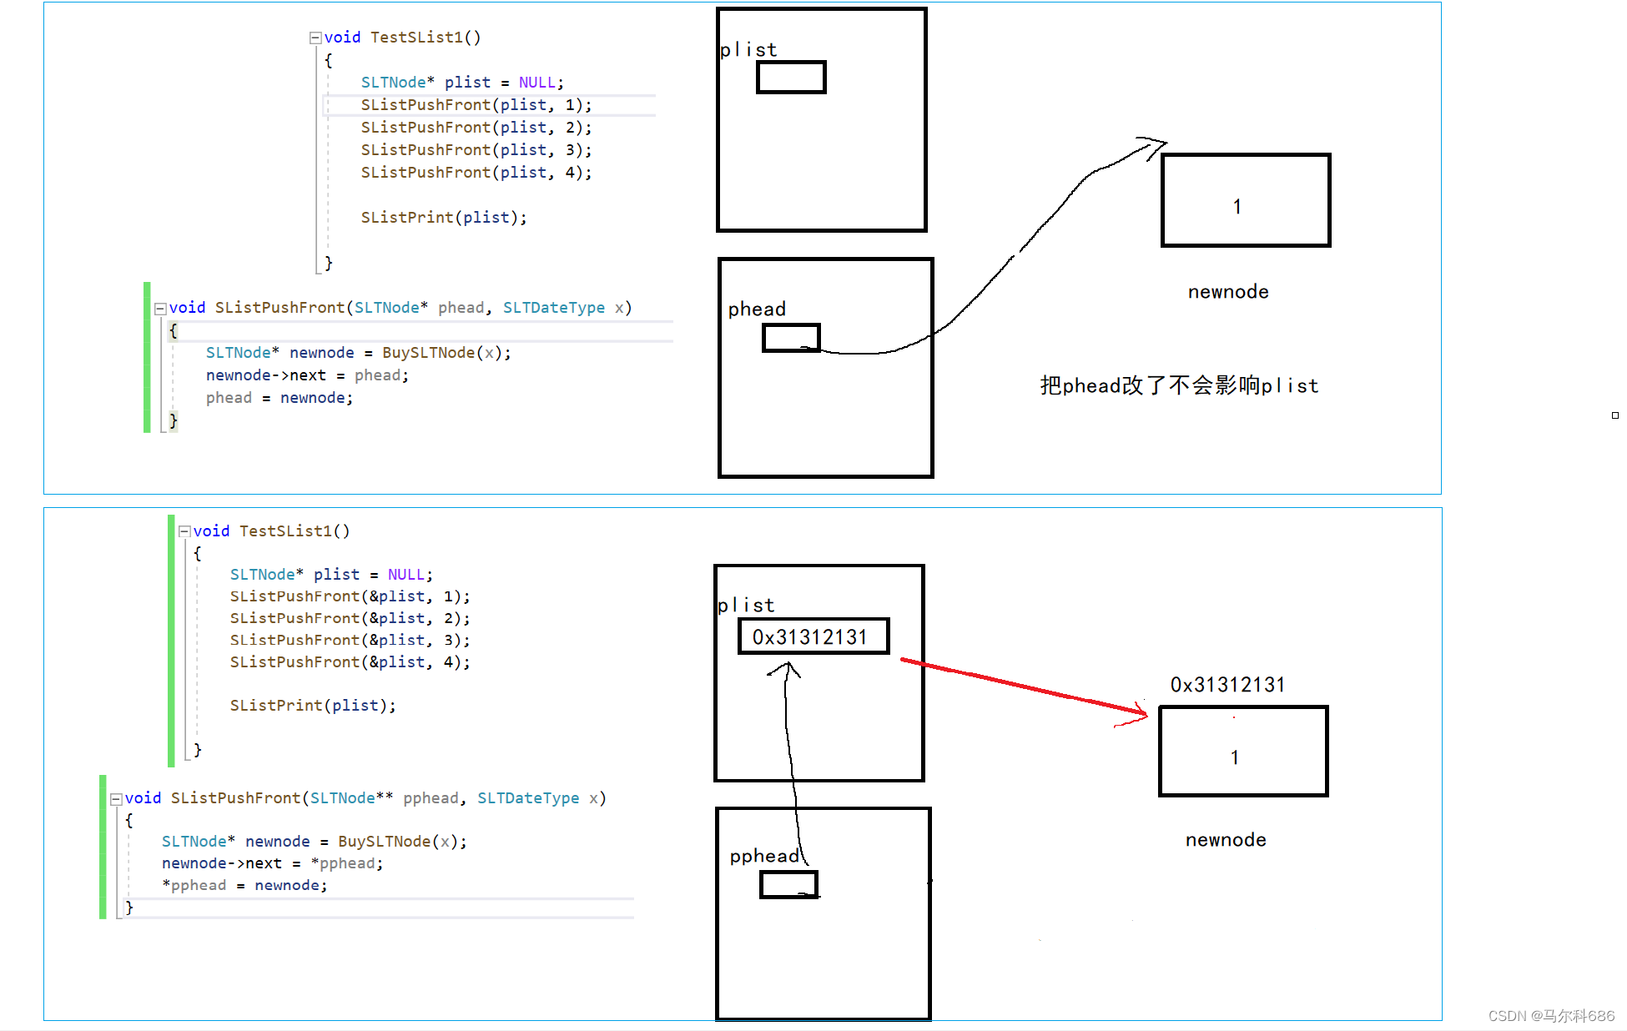Collapse the top TestSList1 function with plist calls
This screenshot has height=1031, width=1627.
pos(315,38)
